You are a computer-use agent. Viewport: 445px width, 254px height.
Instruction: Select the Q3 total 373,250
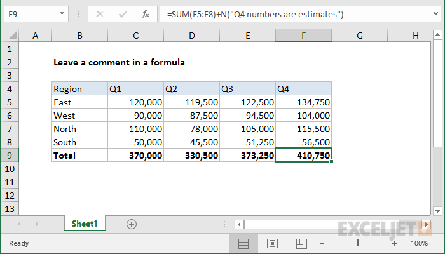(x=247, y=156)
